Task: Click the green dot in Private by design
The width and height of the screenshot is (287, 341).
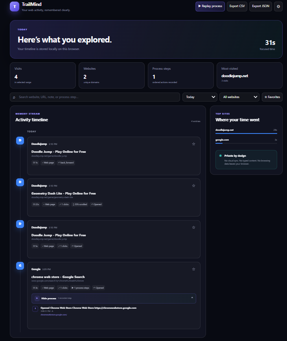Action: 221,156
